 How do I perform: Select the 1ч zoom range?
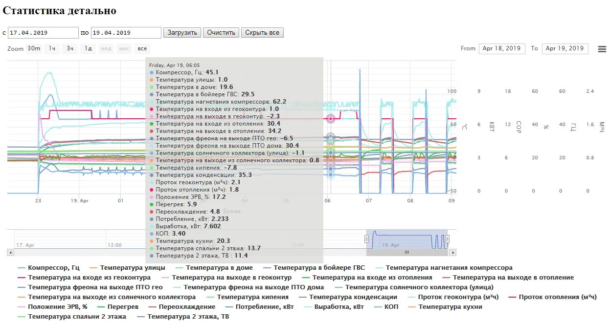(x=52, y=48)
